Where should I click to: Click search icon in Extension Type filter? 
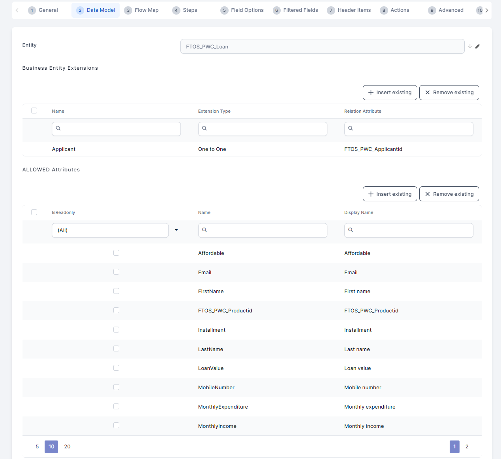[205, 128]
